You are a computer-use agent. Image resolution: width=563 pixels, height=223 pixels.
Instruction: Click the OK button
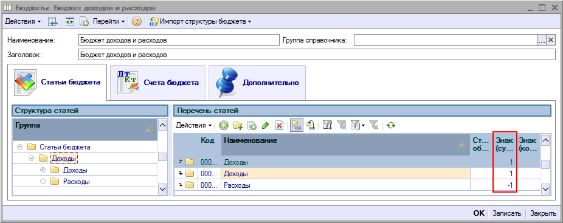click(478, 213)
